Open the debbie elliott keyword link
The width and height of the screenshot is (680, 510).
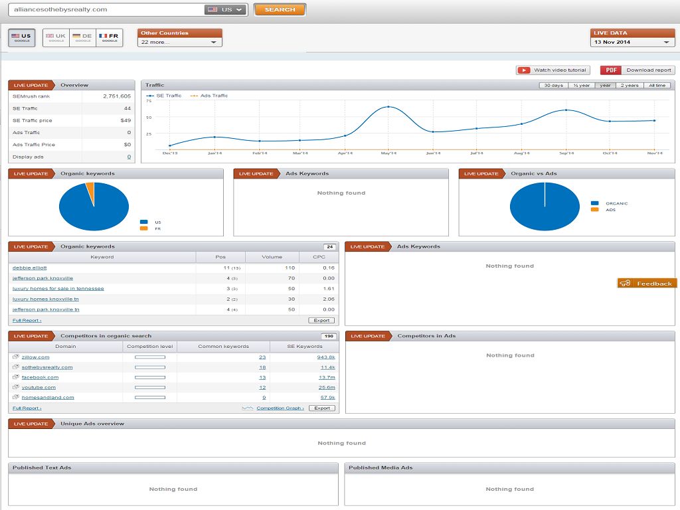(30, 268)
